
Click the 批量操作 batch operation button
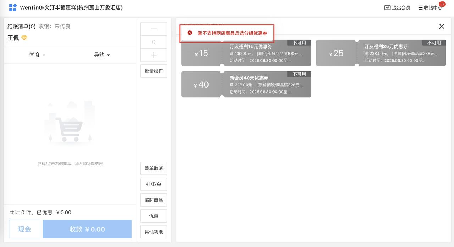tap(154, 71)
